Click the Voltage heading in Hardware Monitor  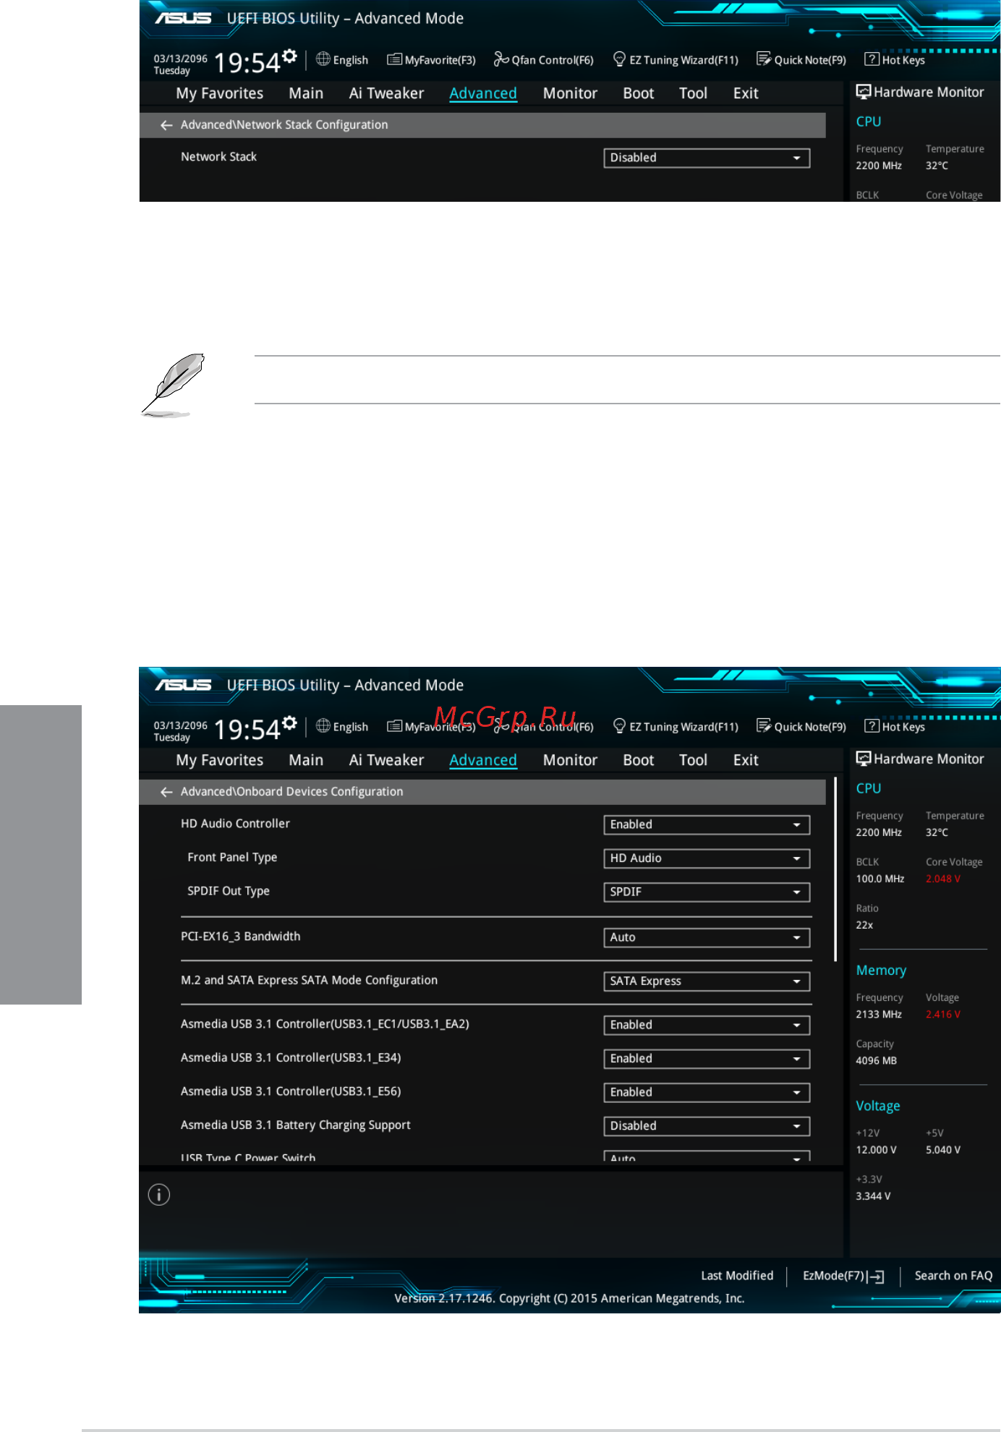click(x=878, y=1106)
